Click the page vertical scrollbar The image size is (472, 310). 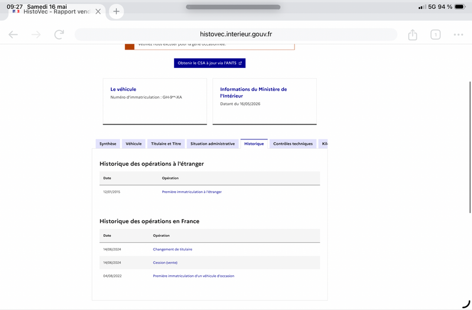(x=470, y=147)
